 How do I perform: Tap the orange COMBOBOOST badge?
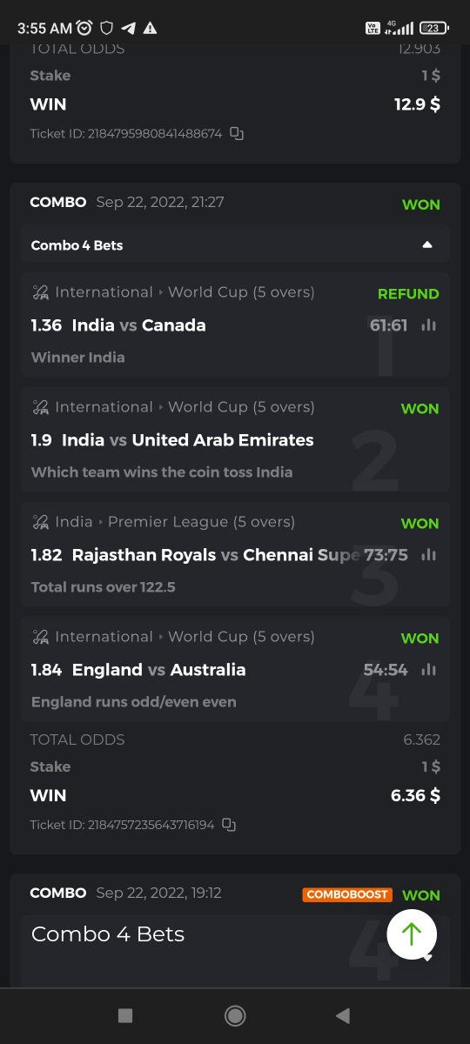coord(348,894)
